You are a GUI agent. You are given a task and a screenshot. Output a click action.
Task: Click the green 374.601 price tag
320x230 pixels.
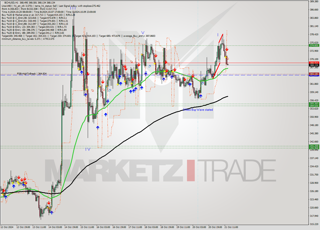[314, 45]
